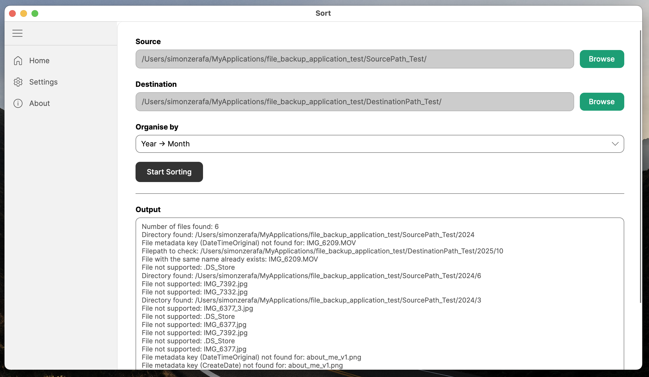This screenshot has height=377, width=649.
Task: Click the directory found line ending in 2024/3
Action: coord(312,300)
